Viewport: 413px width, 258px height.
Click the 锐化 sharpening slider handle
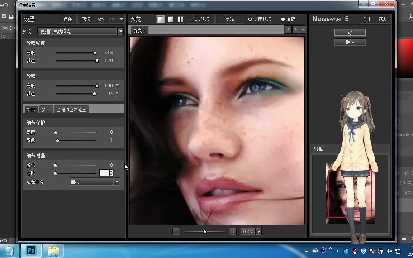click(x=55, y=165)
